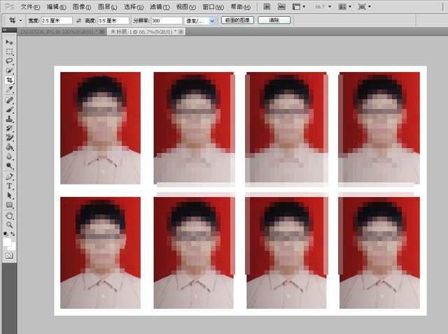Viewport: 448px width, 334px height.
Task: Select the Hand tool
Action: (x=9, y=216)
